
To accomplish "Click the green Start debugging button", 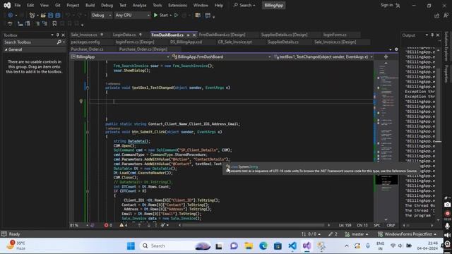I will click(x=161, y=15).
